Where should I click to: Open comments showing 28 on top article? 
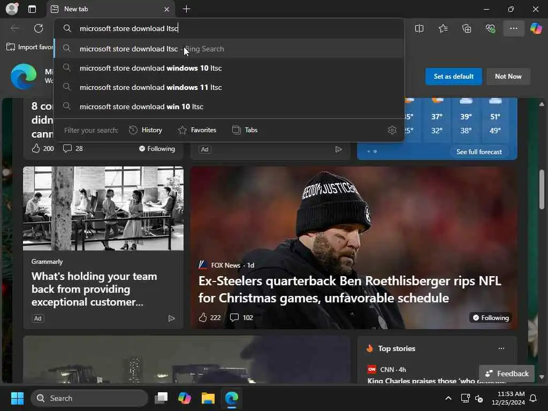(x=73, y=149)
